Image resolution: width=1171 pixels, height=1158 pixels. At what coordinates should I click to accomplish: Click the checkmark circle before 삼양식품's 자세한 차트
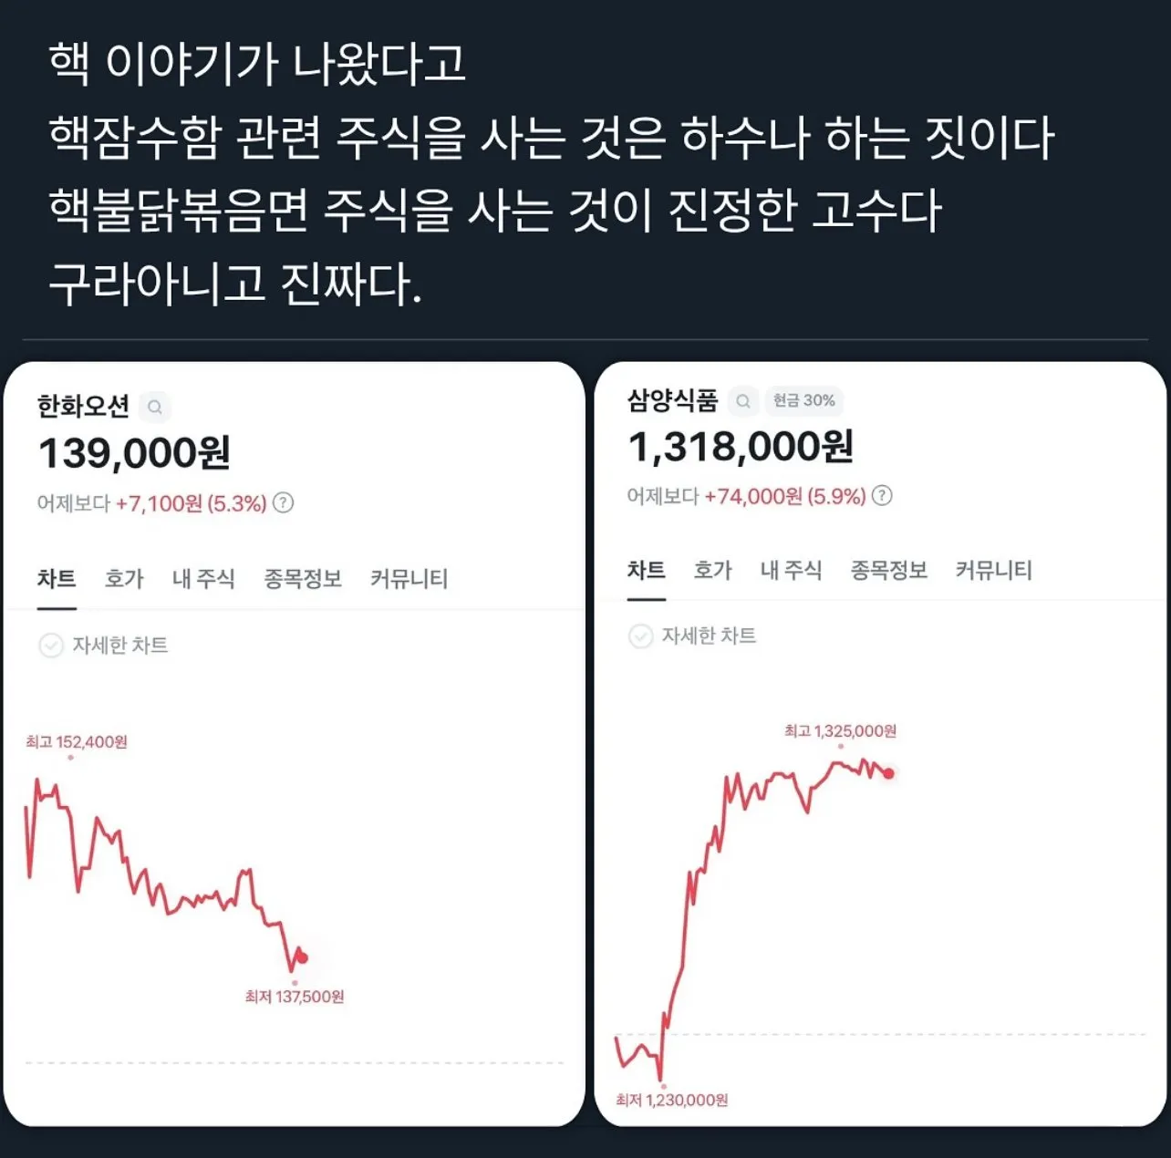click(x=640, y=636)
